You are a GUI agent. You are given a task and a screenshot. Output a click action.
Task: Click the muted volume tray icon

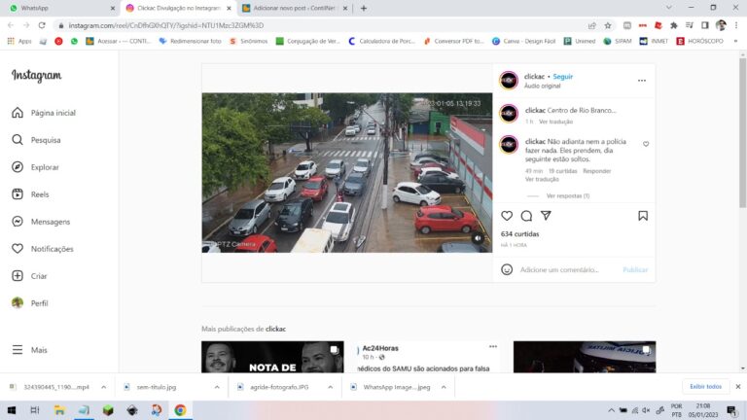(x=646, y=410)
